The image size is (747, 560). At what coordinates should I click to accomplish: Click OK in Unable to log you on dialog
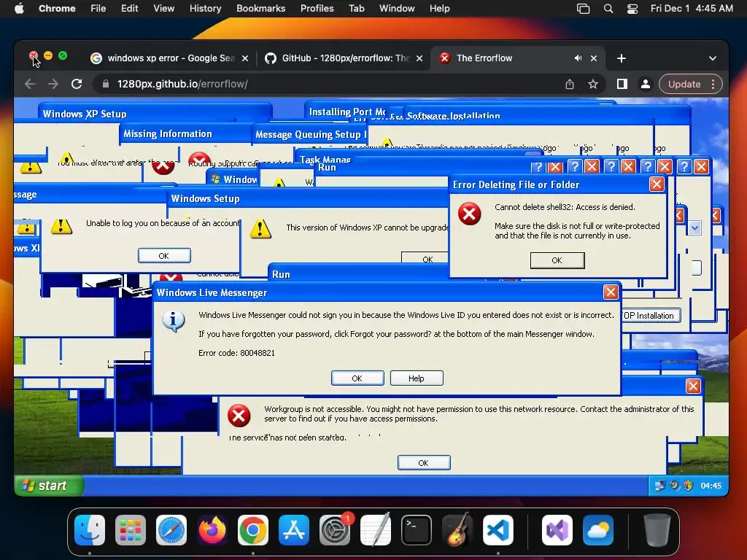click(x=164, y=256)
